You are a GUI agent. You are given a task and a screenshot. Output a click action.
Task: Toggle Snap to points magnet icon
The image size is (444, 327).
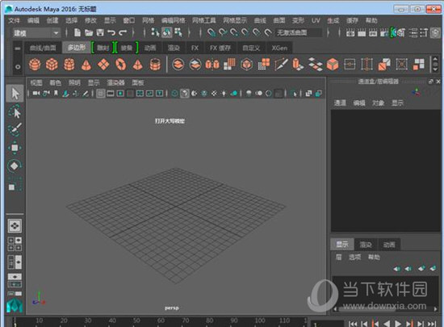(234, 32)
